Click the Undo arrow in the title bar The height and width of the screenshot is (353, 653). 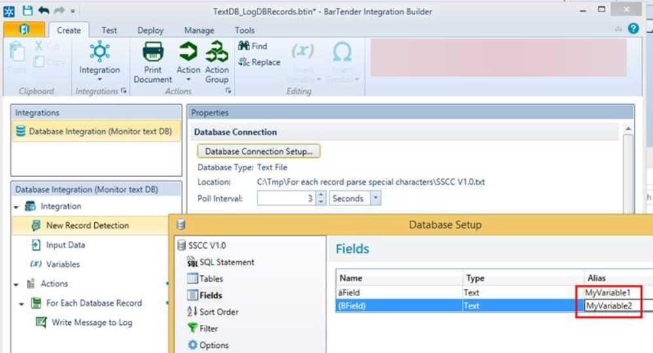[44, 10]
